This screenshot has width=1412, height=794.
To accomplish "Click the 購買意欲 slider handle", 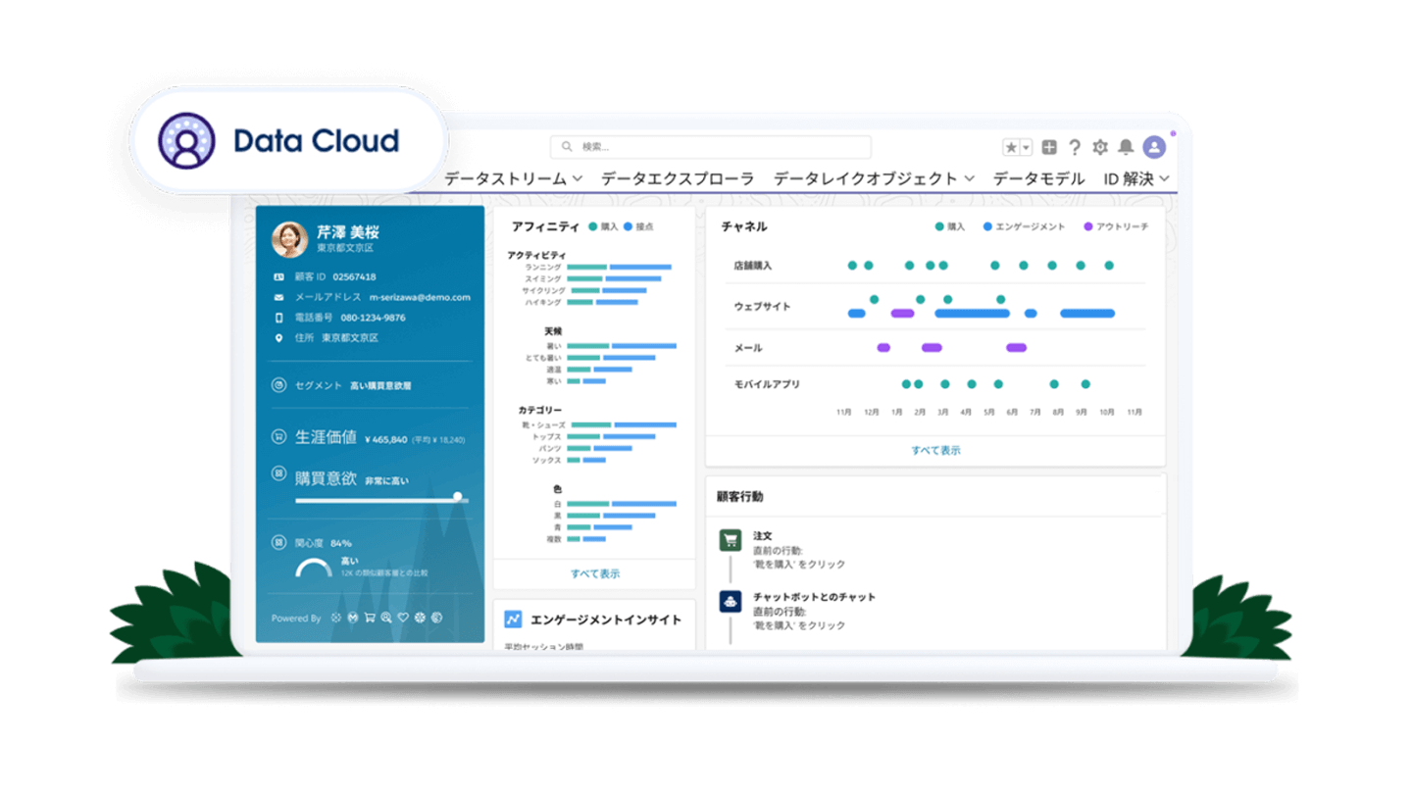I will [457, 497].
